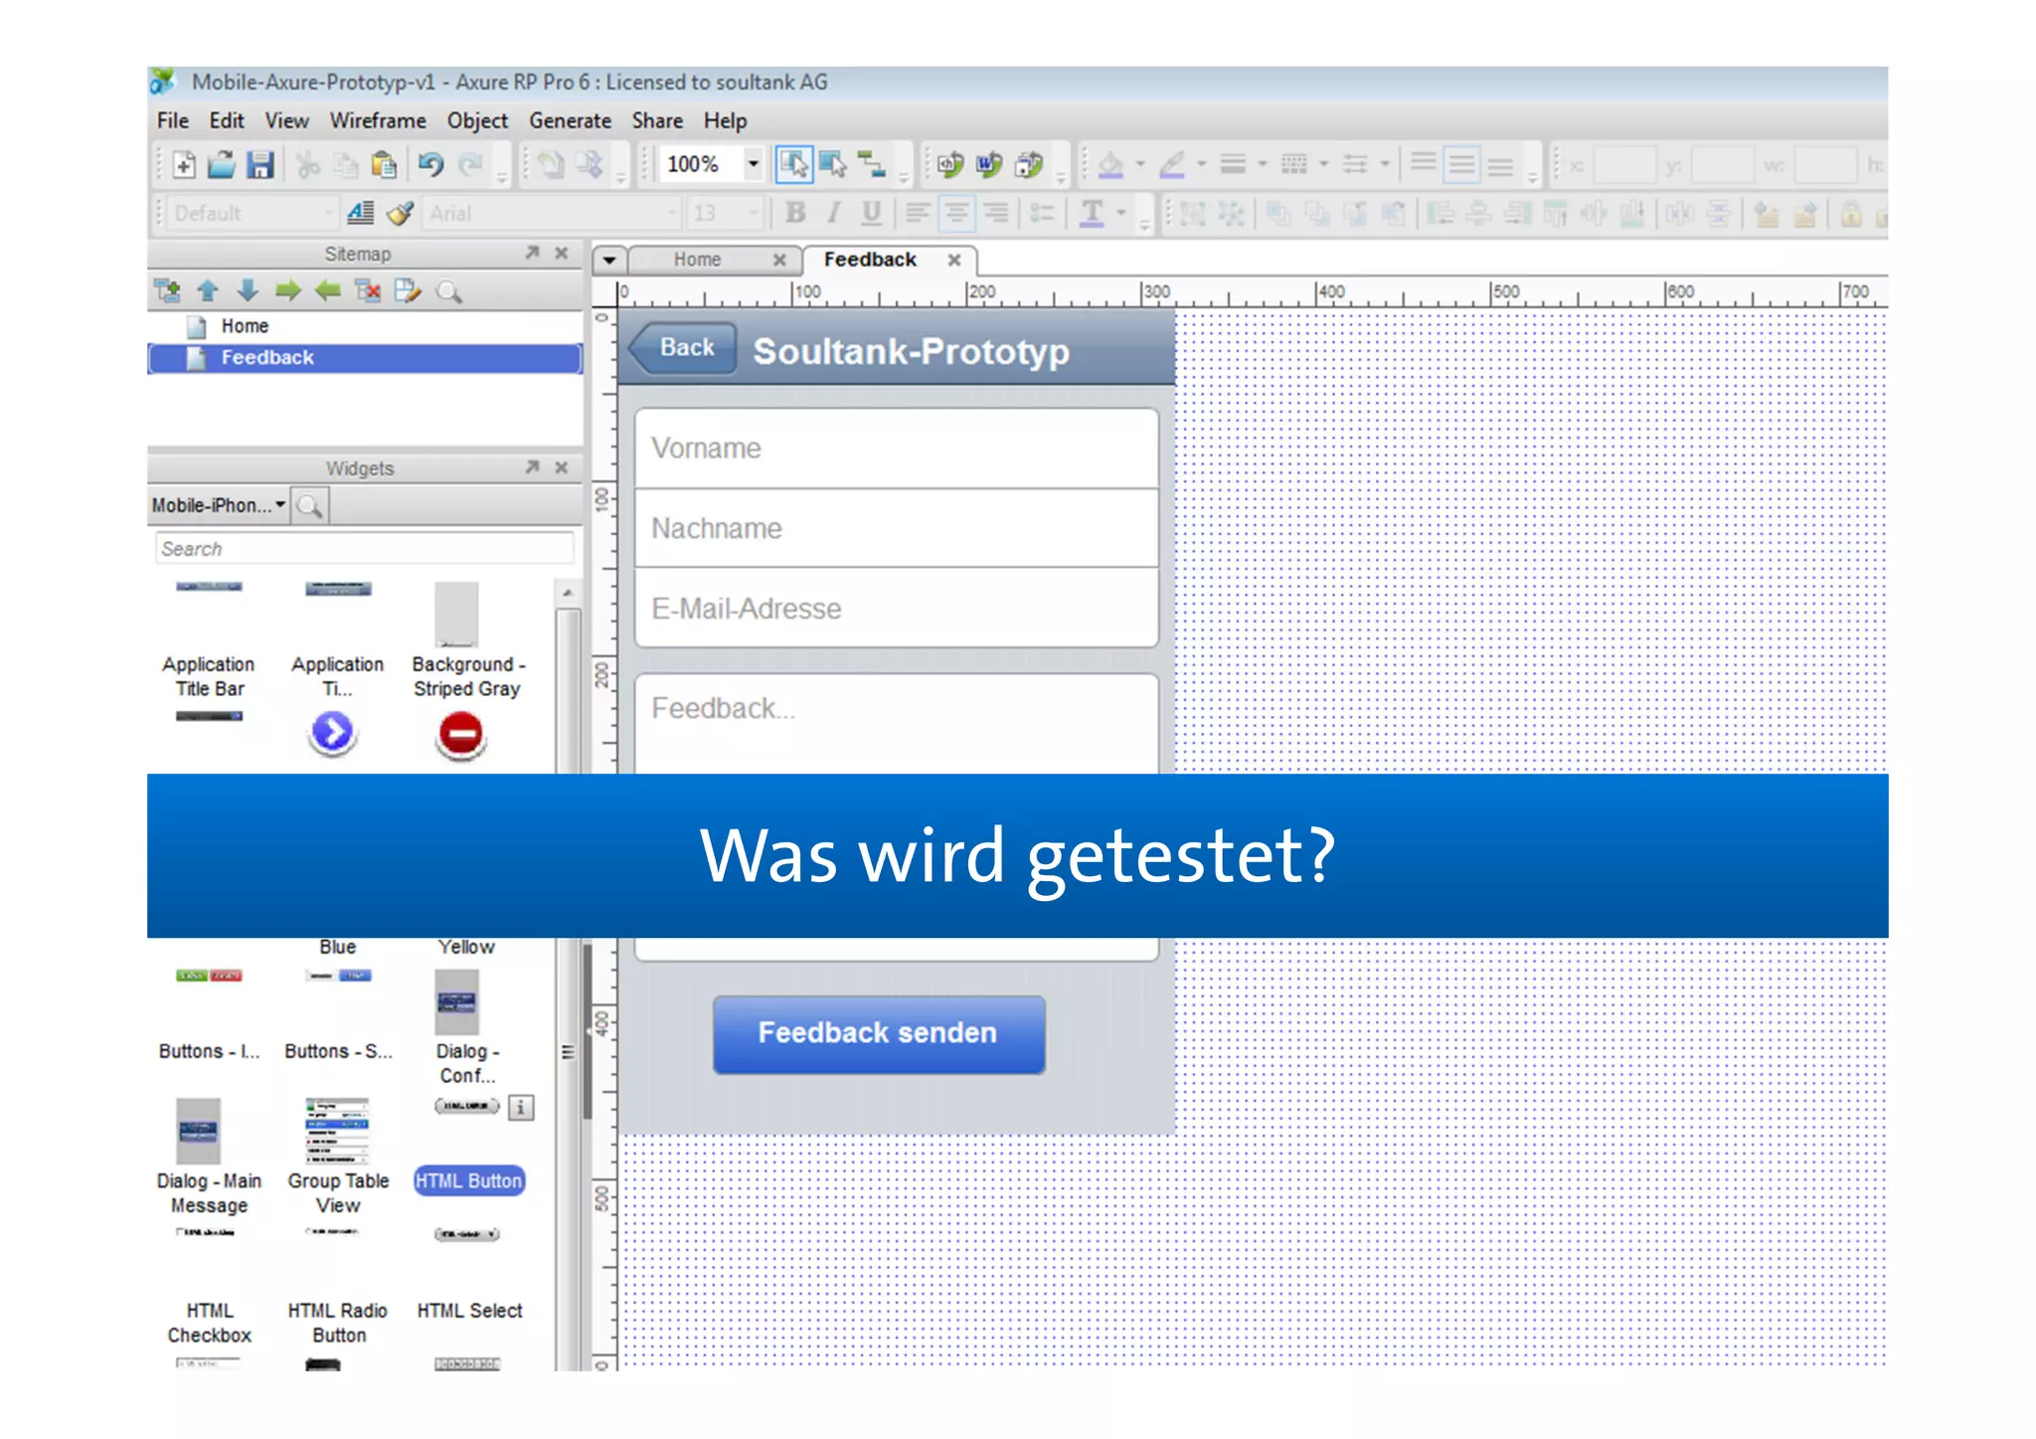Click the Style Editor icon

[x=360, y=213]
